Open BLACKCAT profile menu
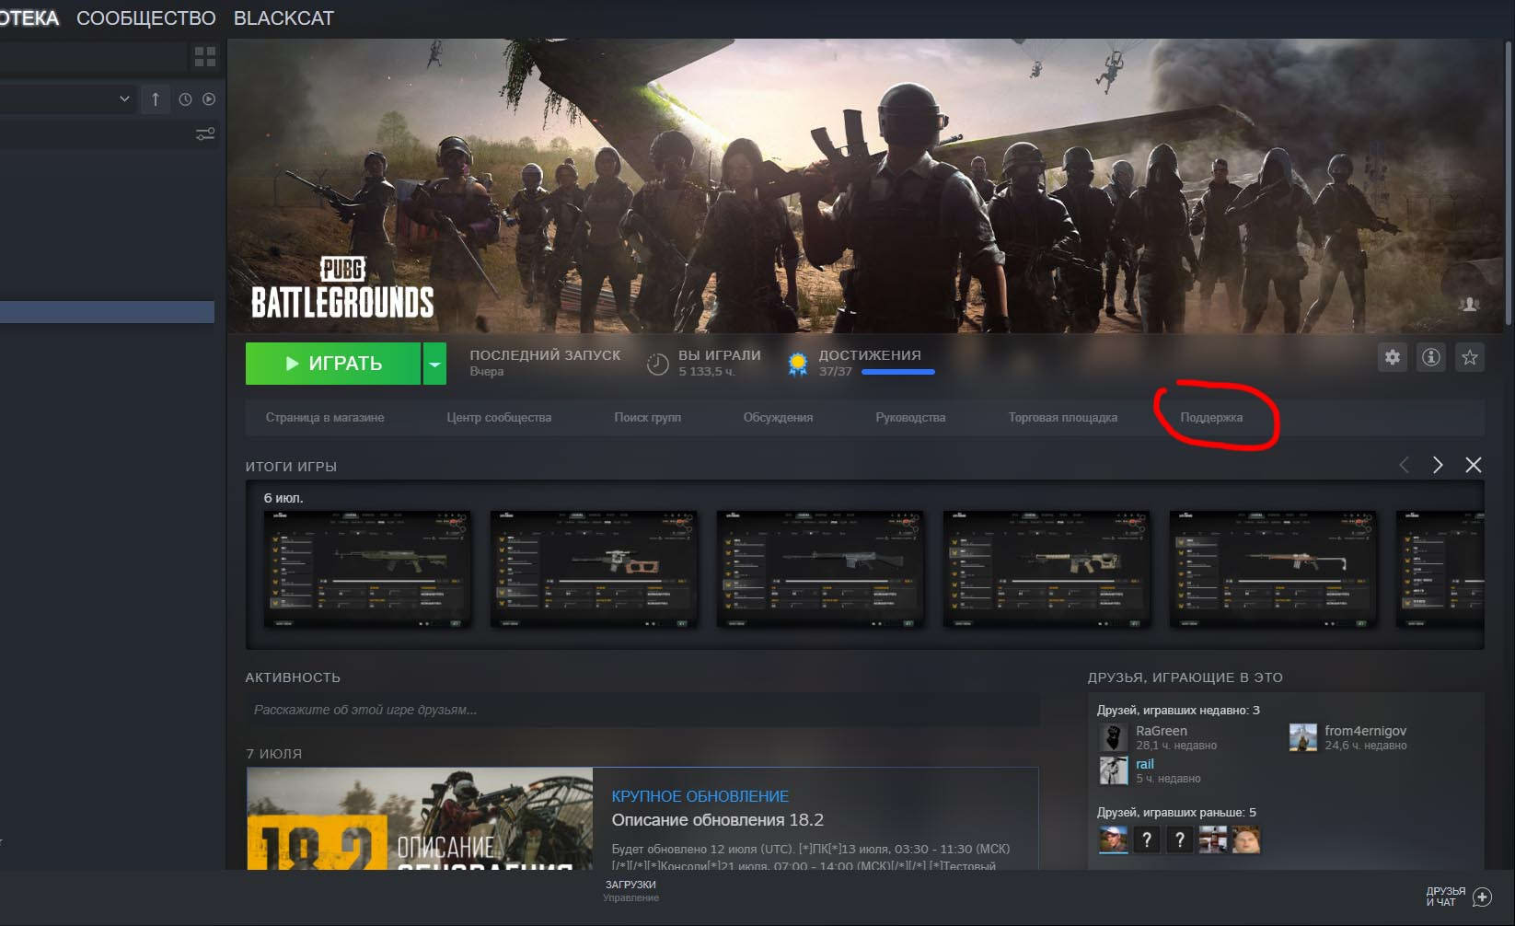 coord(283,18)
